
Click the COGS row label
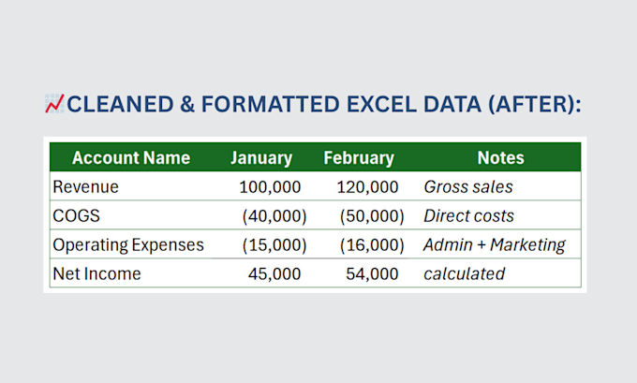tap(76, 215)
